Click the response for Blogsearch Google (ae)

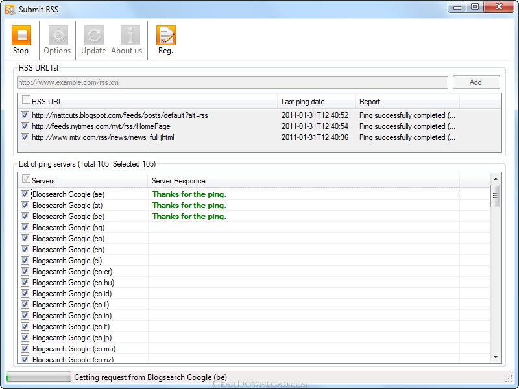(x=189, y=194)
